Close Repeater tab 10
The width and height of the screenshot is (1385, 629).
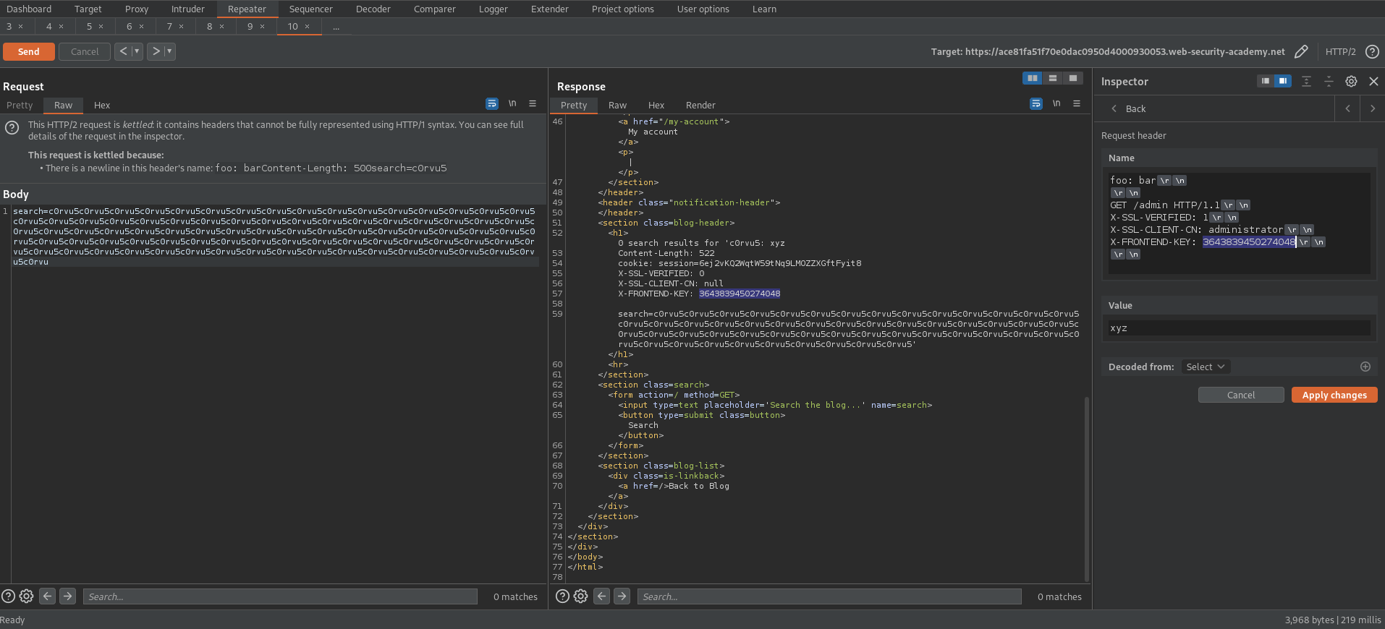pyautogui.click(x=308, y=26)
